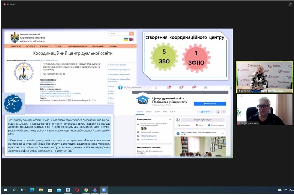This screenshot has height=195, width=294.
Task: Open the Mail app on the taskbar
Action: [59, 190]
